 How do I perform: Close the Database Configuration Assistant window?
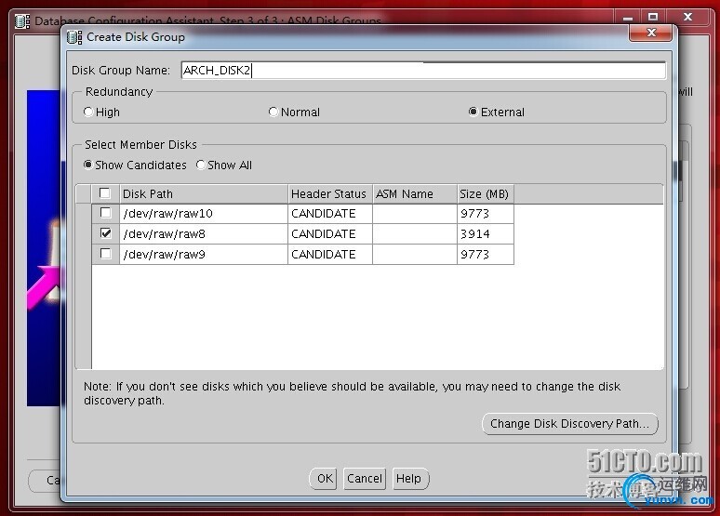[x=687, y=17]
